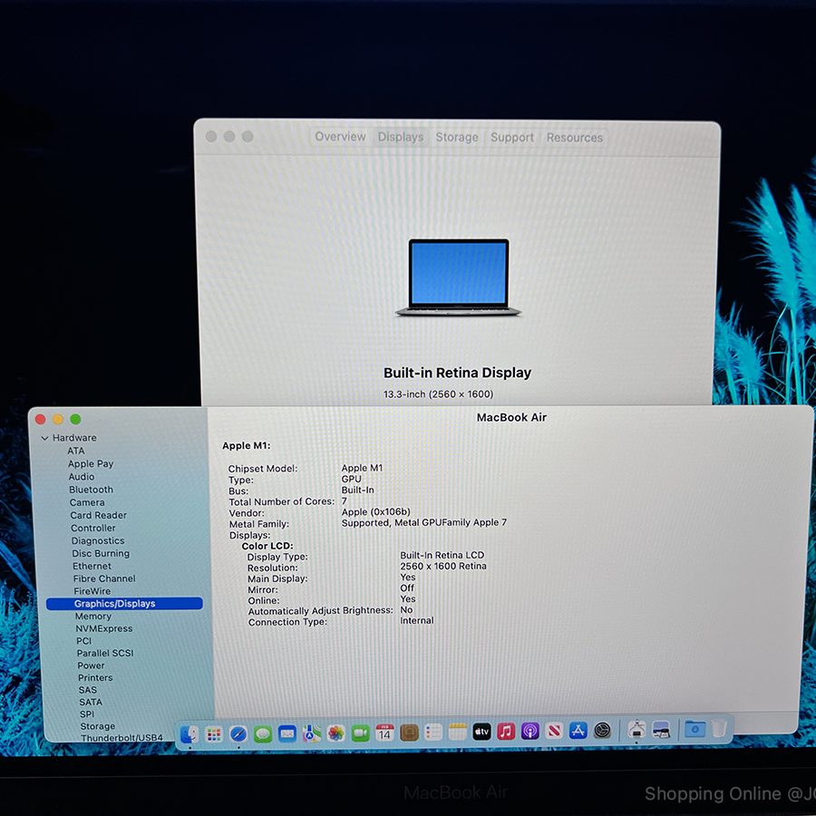The image size is (816, 816).
Task: Choose Fibre Channel in the sidebar
Action: click(104, 578)
